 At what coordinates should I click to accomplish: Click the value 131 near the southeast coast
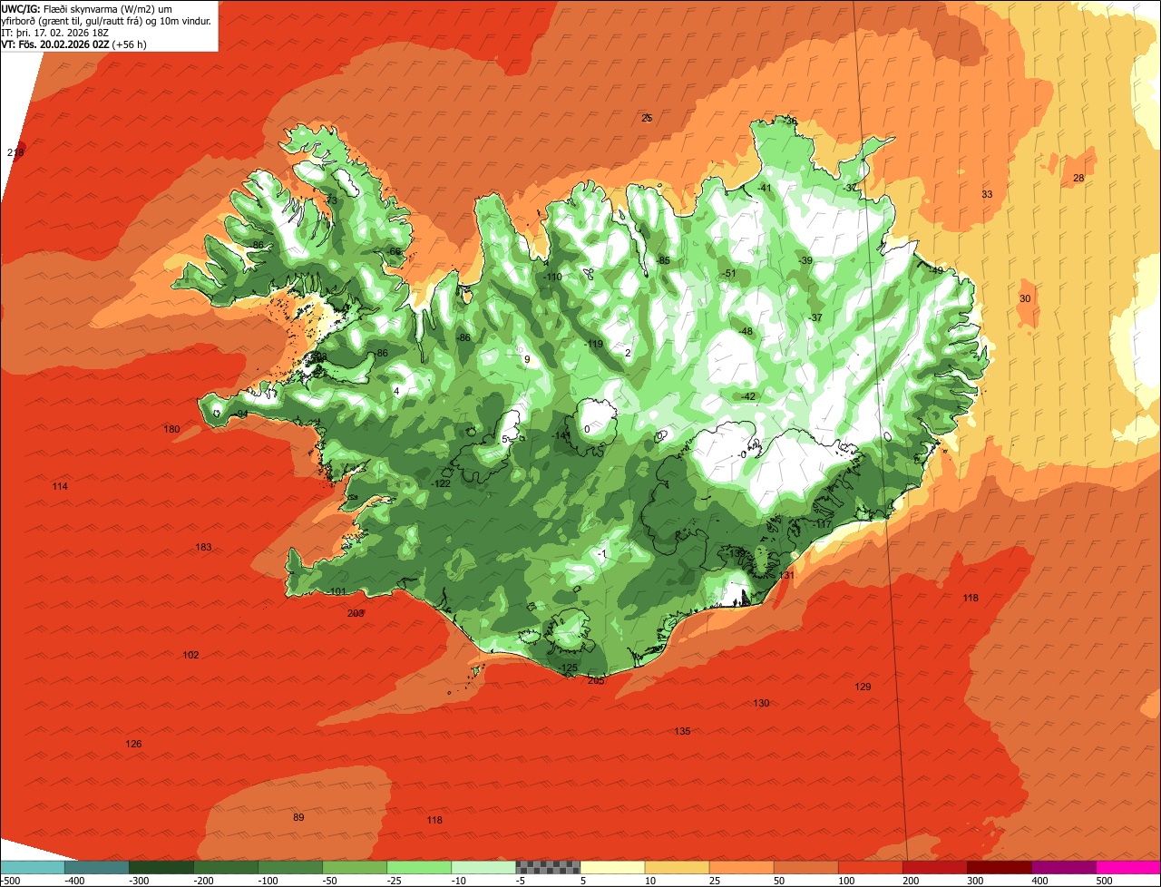(786, 575)
